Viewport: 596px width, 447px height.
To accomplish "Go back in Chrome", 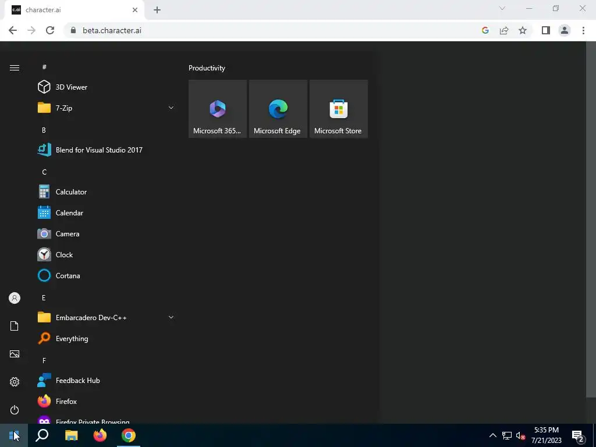I will [x=13, y=30].
